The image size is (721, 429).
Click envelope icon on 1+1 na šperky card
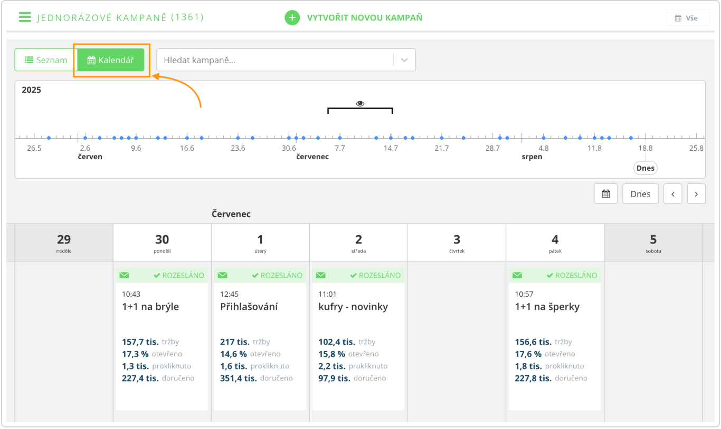pos(517,275)
